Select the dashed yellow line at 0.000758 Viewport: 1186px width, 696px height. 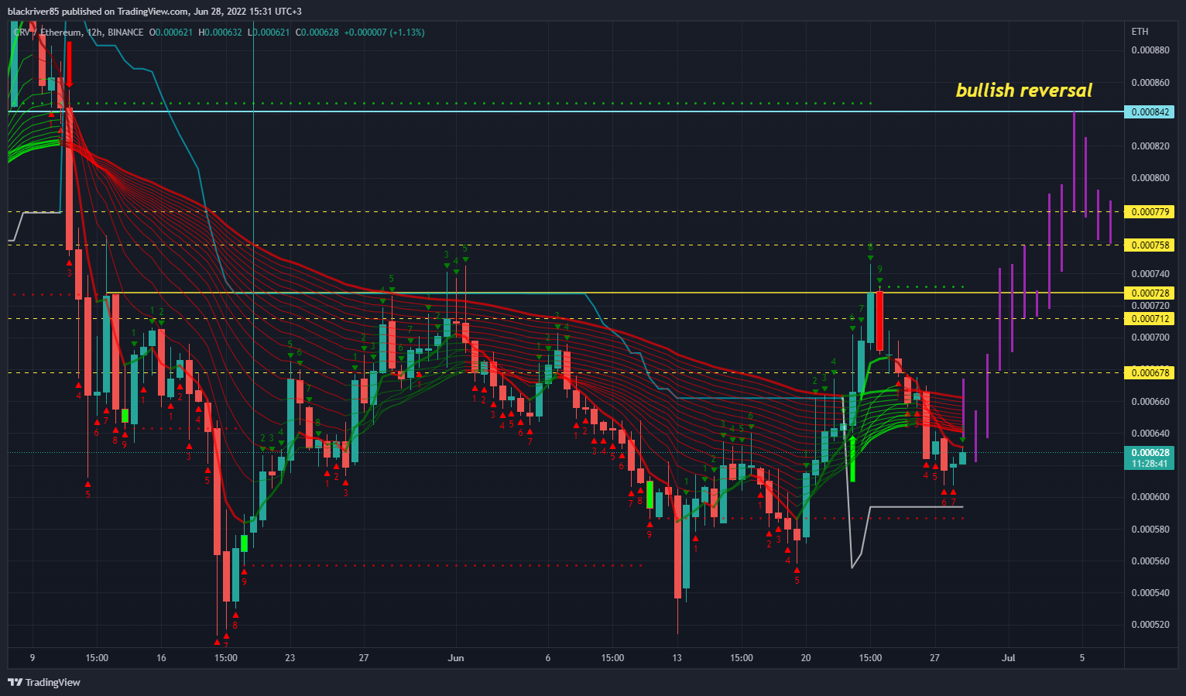[565, 245]
